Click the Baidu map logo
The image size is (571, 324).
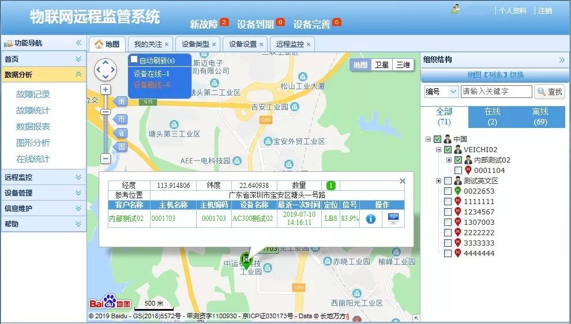(110, 302)
